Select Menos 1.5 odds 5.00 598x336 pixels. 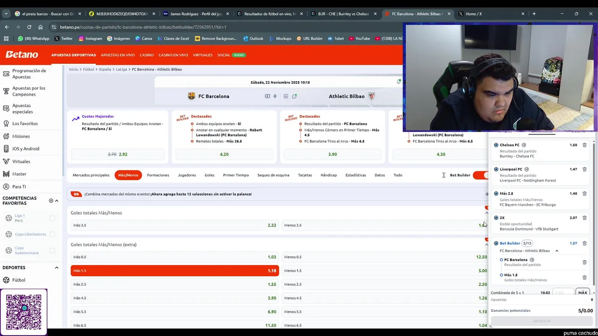click(385, 271)
